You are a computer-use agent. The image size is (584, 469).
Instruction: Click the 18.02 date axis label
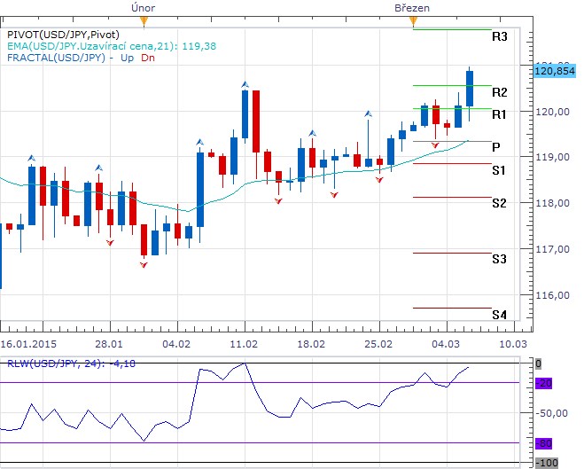[311, 343]
